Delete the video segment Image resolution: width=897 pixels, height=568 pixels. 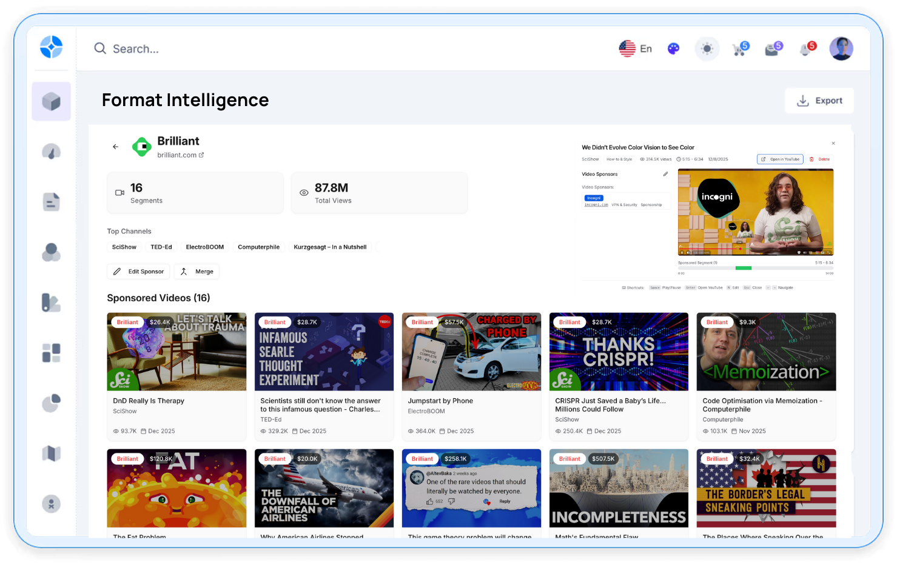(x=820, y=159)
